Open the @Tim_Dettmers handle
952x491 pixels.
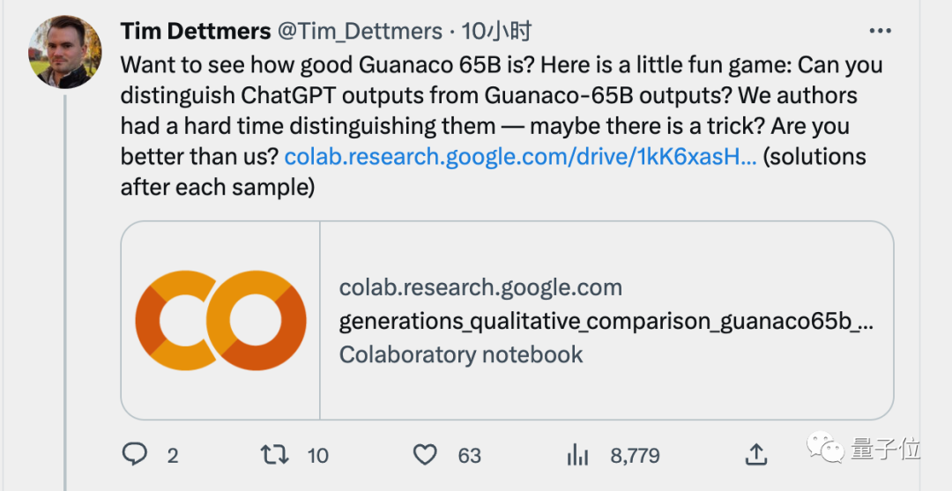(x=360, y=32)
